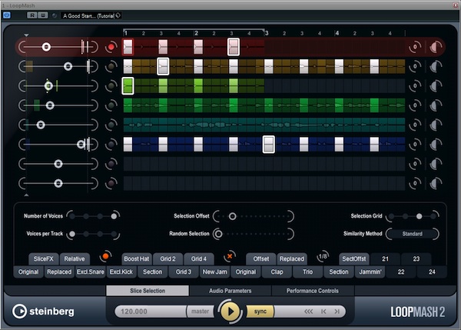Click the Jammin' scene pad

(x=370, y=272)
